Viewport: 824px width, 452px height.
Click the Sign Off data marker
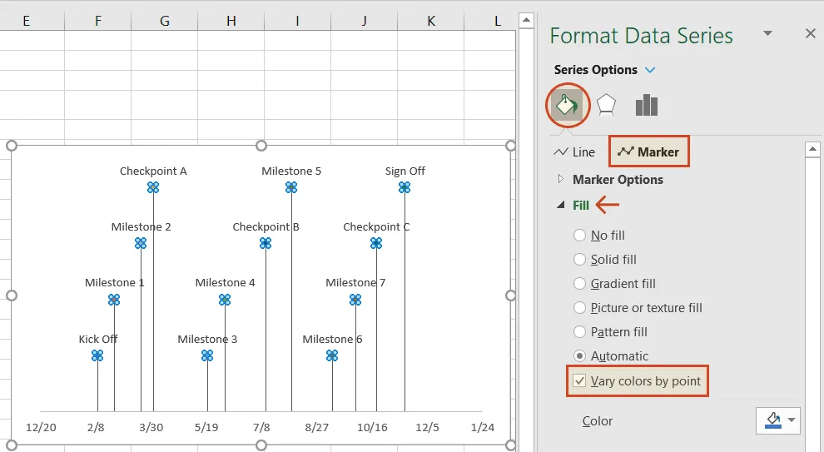coord(405,187)
